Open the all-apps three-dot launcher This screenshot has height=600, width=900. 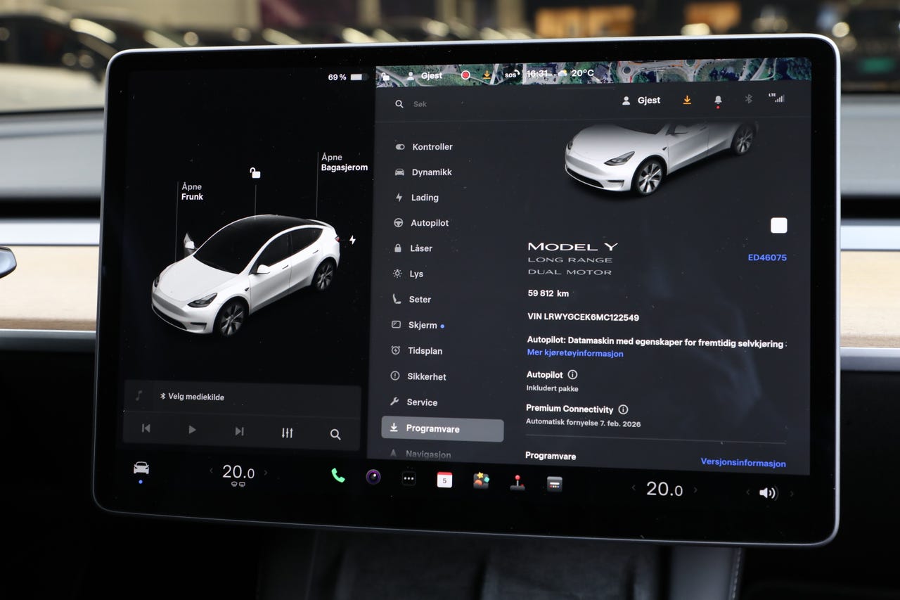409,478
